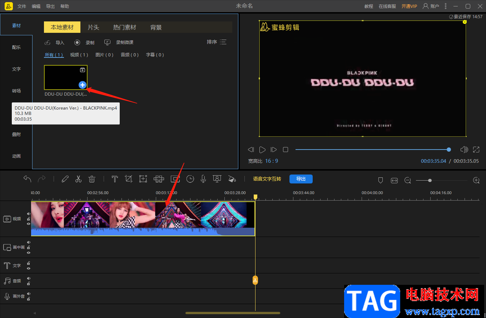Screen dimensions: 486x318
Task: Mute the 音频 track
Action: tap(29, 278)
